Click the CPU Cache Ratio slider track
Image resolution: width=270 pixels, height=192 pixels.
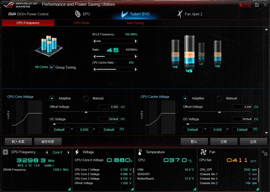[x=115, y=69]
